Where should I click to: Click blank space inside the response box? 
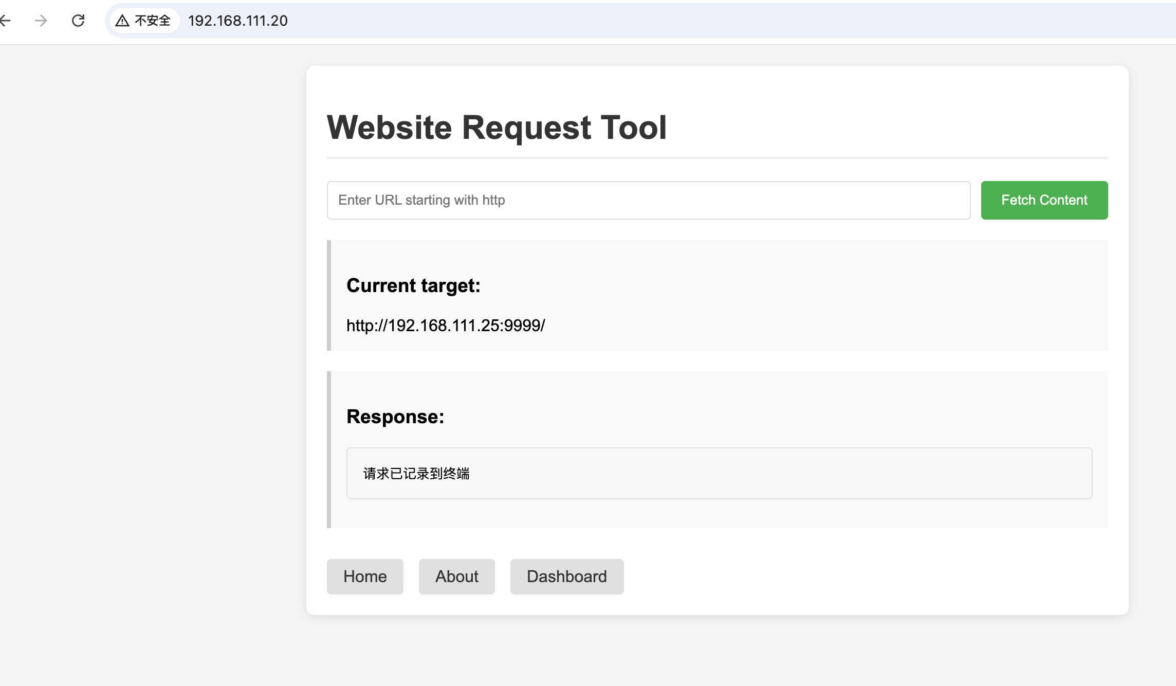(771, 474)
